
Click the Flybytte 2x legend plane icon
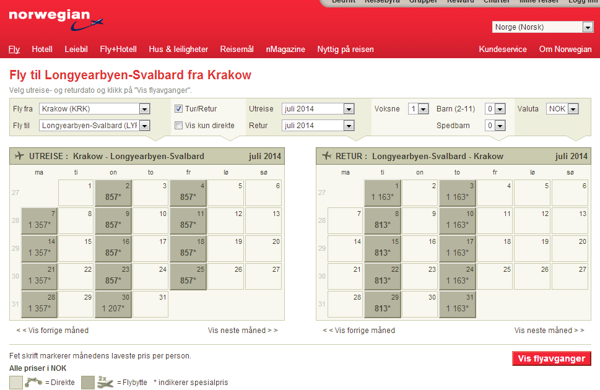click(105, 381)
